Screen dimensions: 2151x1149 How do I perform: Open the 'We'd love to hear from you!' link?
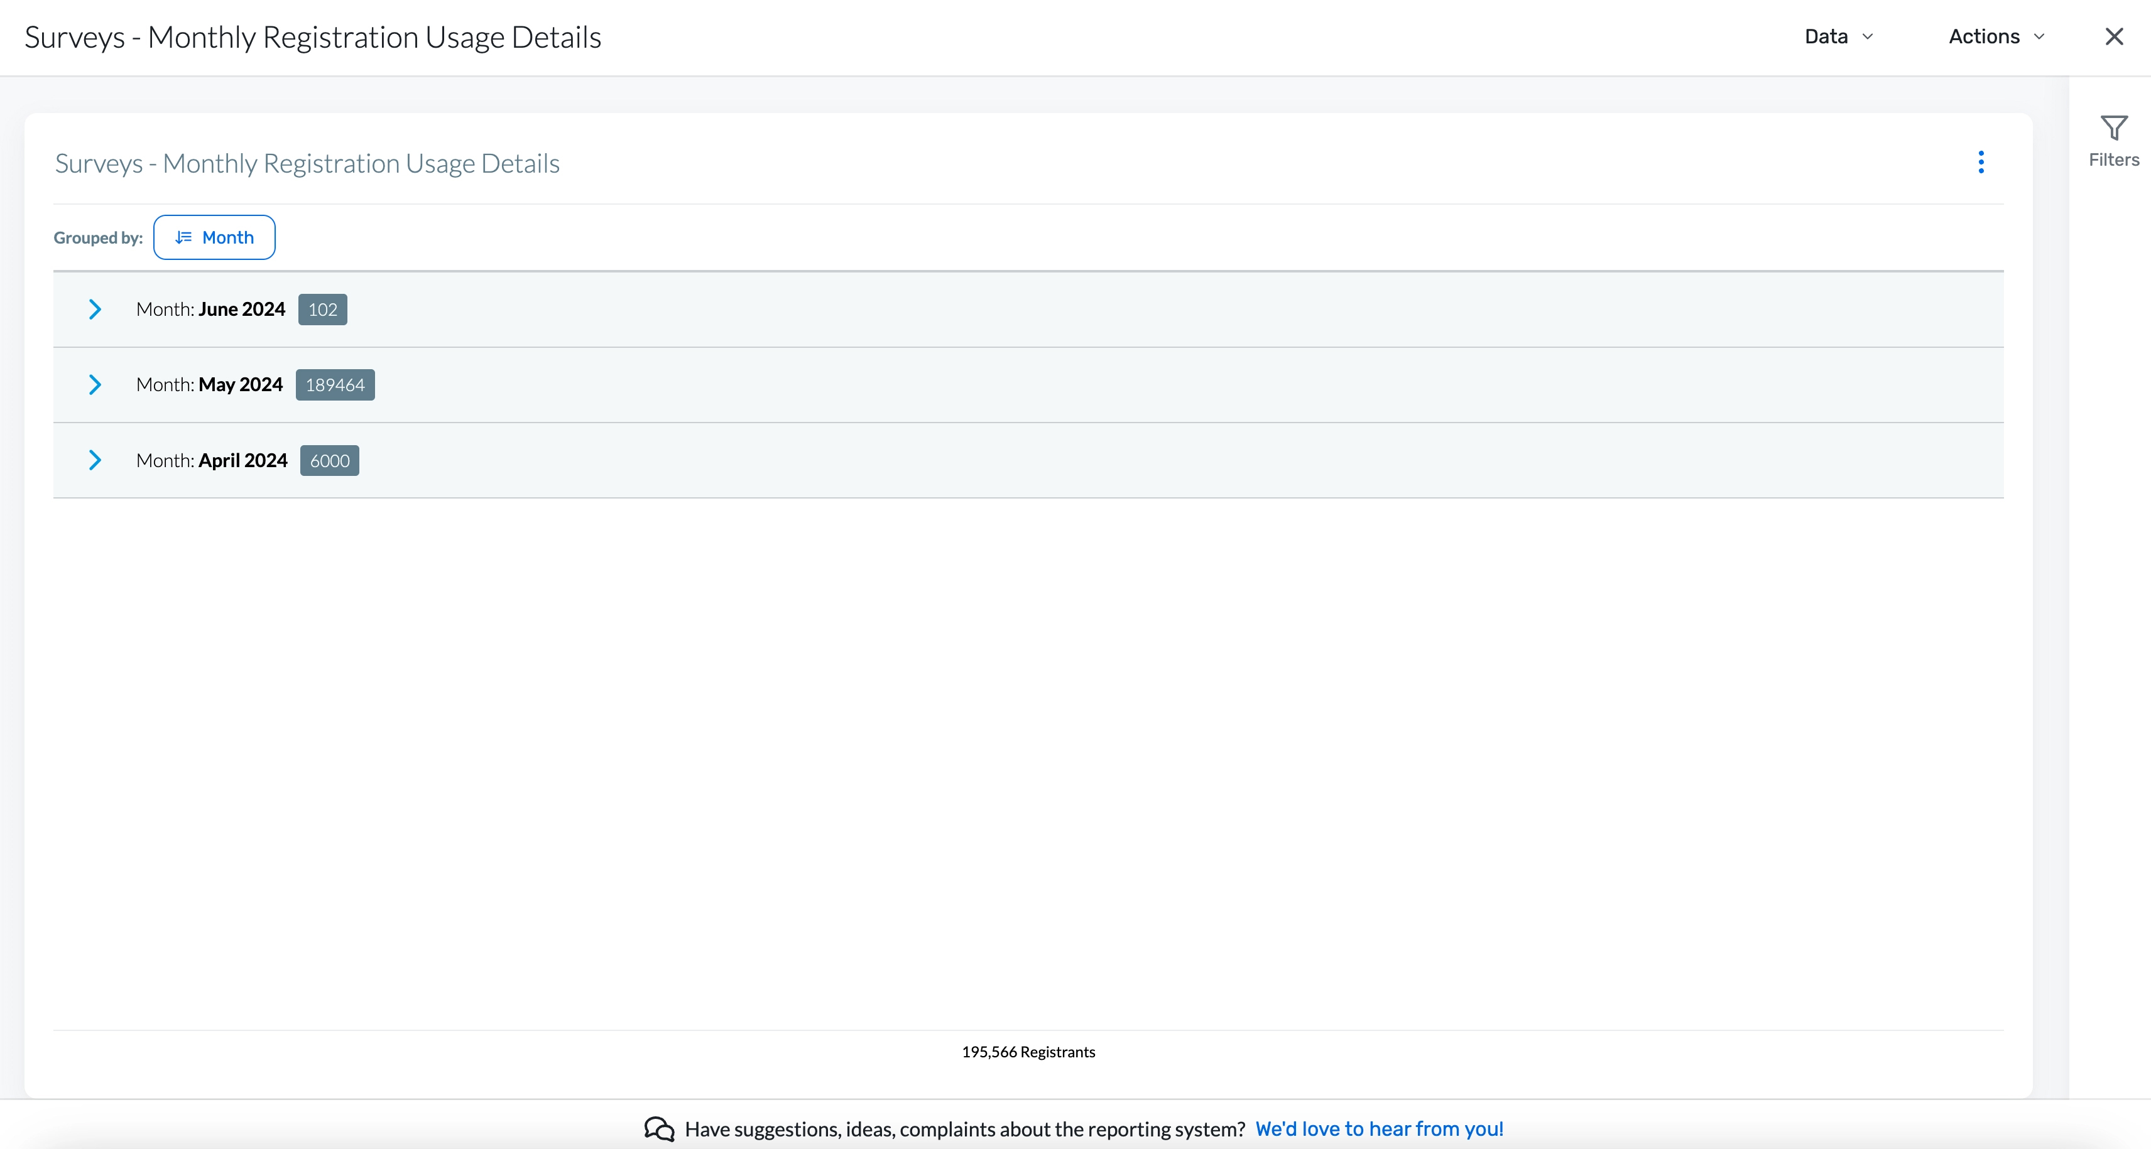coord(1378,1129)
